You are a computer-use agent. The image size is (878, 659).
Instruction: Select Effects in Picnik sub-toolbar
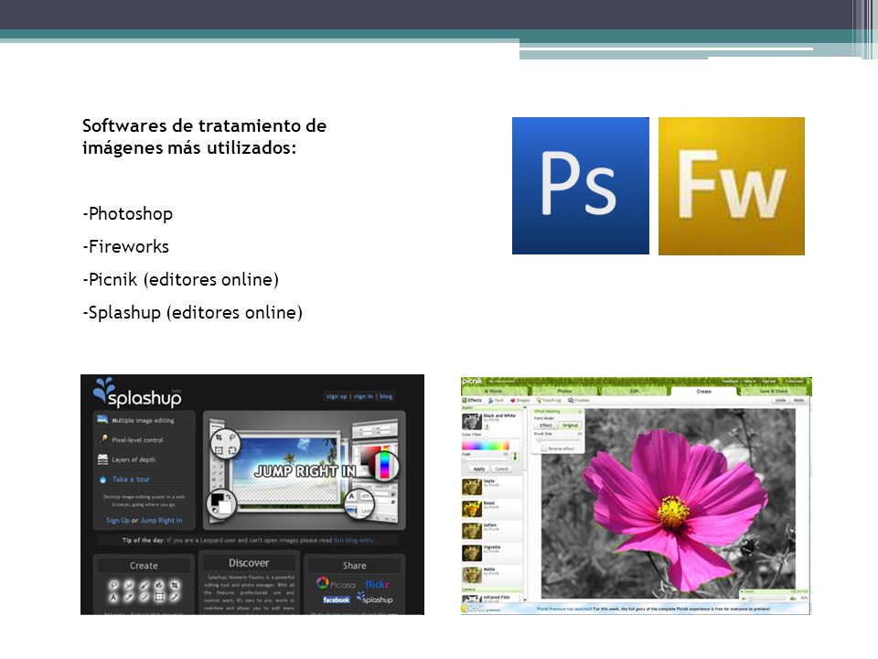tap(472, 400)
